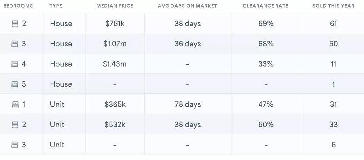This screenshot has height=160, width=364.
Task: Click the bed icon for 3-bedroom House
Action: [15, 44]
